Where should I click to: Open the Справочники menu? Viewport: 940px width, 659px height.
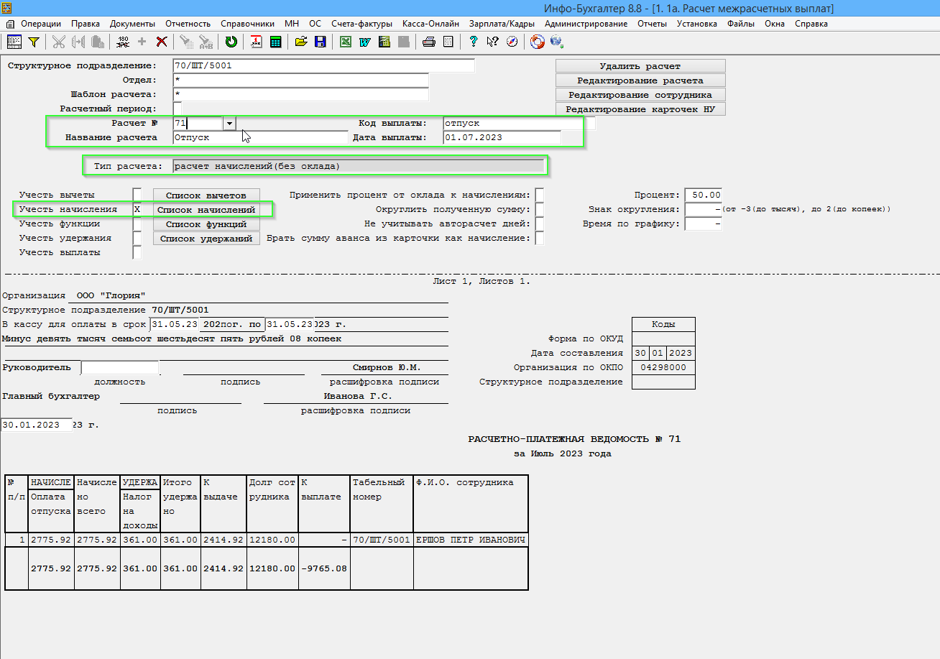pos(248,24)
